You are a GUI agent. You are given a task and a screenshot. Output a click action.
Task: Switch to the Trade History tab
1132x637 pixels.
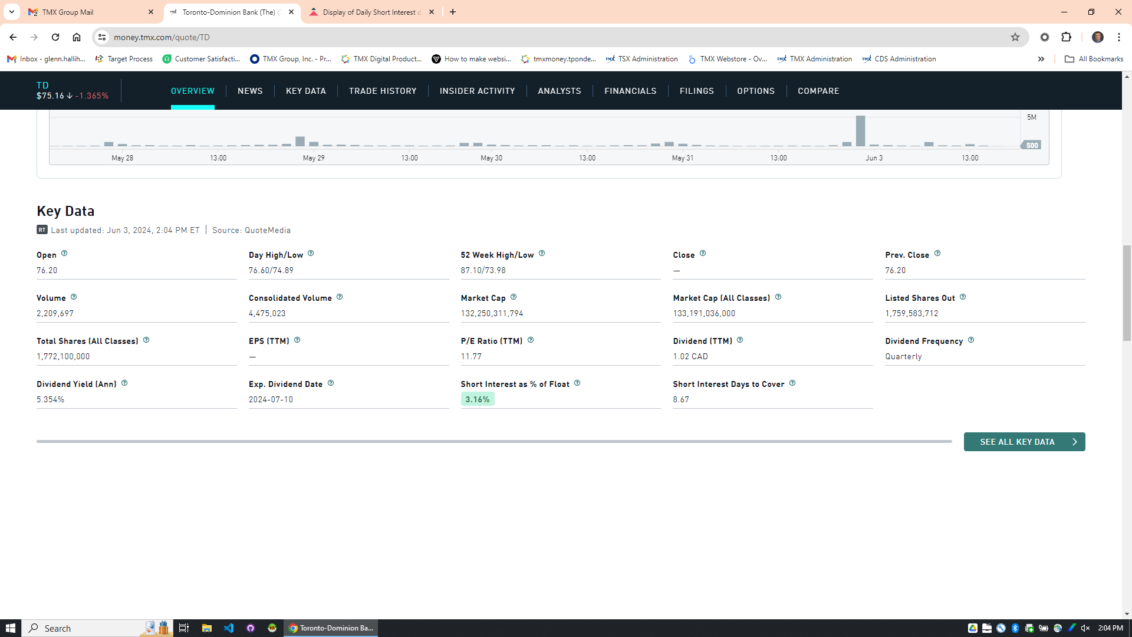pyautogui.click(x=383, y=91)
